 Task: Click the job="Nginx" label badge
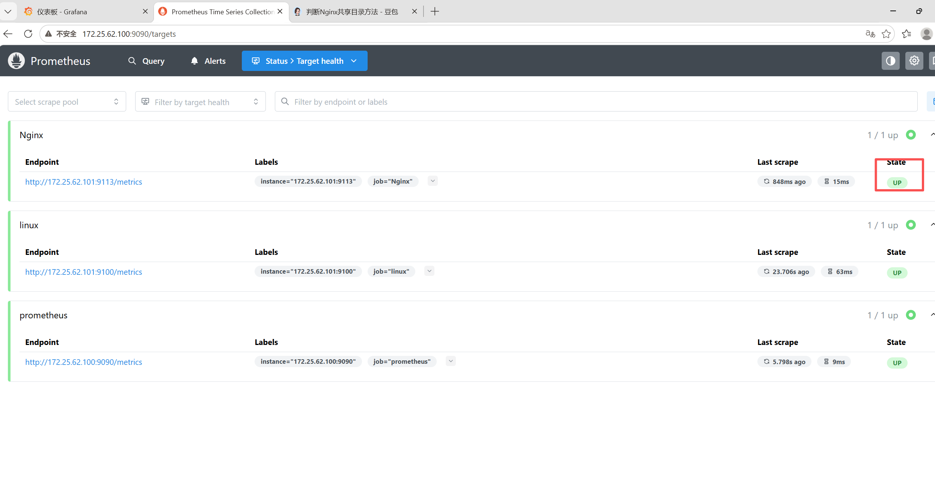pos(393,181)
